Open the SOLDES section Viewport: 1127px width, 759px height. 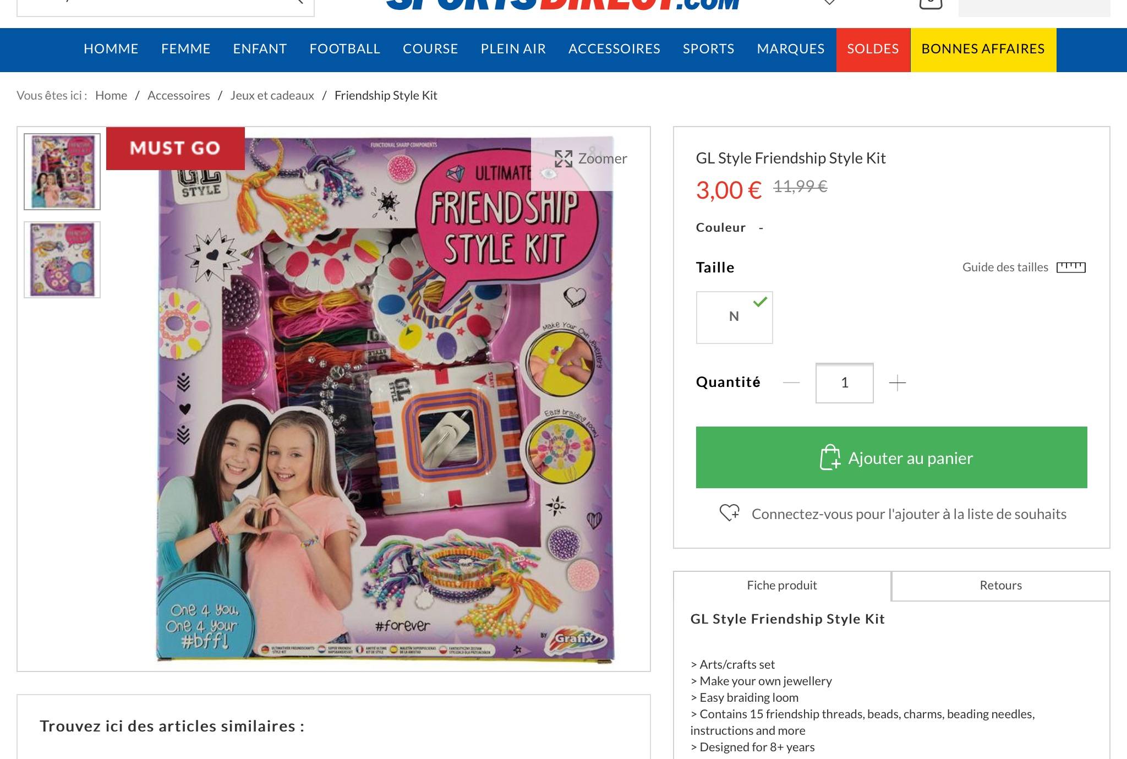point(873,50)
